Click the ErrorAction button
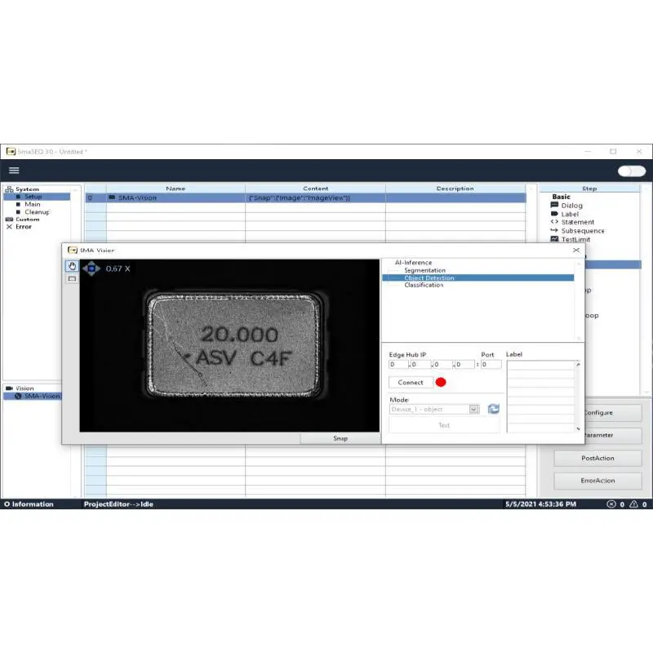 coord(597,481)
